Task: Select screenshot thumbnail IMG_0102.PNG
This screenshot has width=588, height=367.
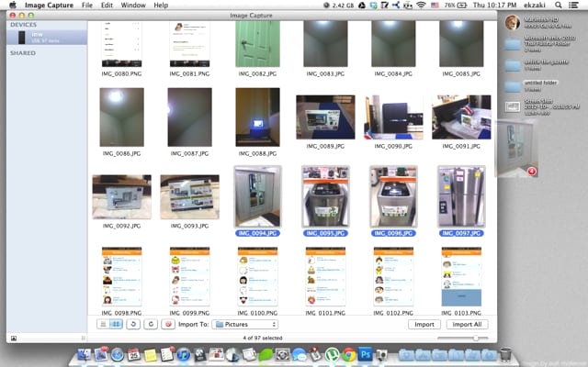Action: (393, 277)
